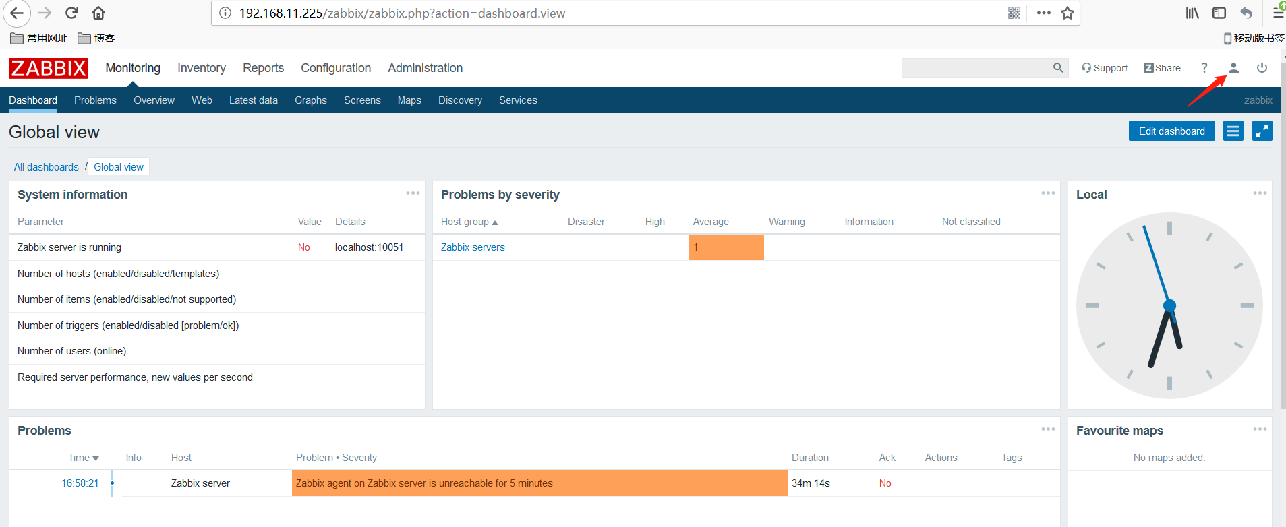Sign out using the power icon
The image size is (1286, 527).
1262,68
